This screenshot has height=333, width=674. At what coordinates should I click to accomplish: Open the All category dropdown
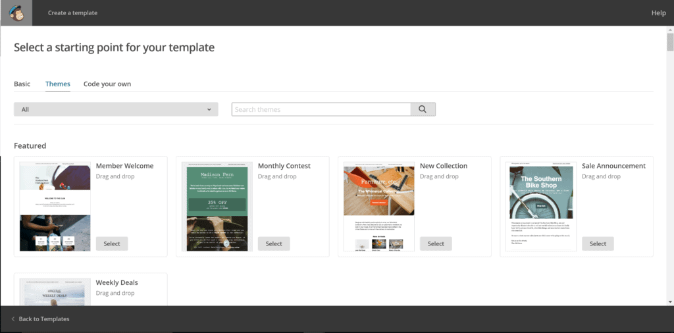pyautogui.click(x=116, y=109)
